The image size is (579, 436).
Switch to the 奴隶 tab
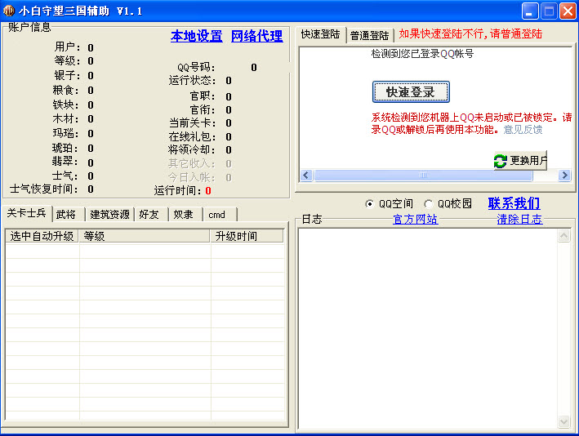[185, 215]
